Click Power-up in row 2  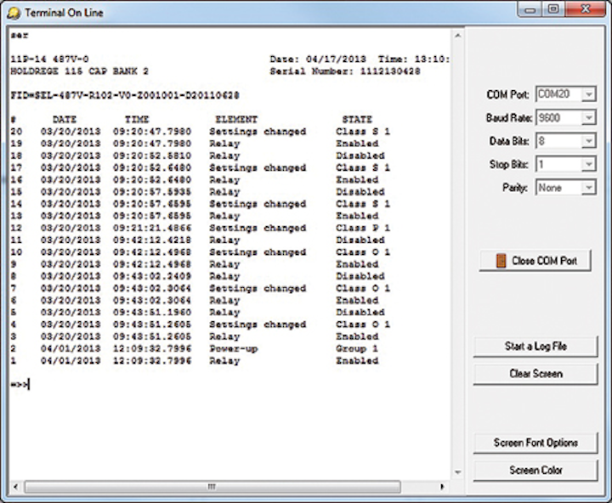coord(234,349)
